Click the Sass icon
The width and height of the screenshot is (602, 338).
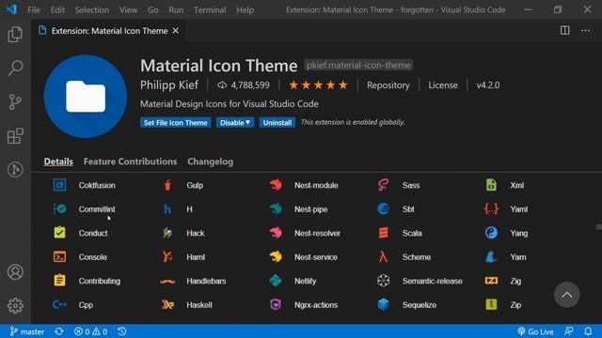click(383, 185)
